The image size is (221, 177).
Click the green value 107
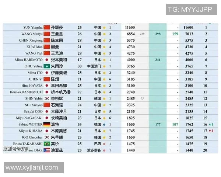click(x=175, y=124)
